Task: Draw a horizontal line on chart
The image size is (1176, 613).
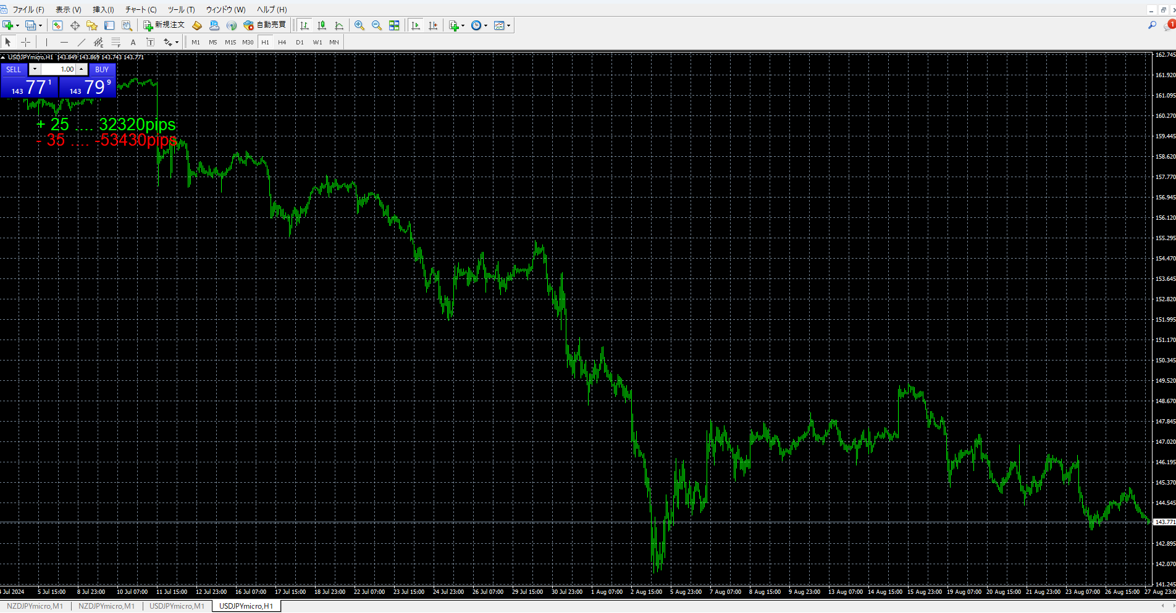Action: click(x=64, y=42)
